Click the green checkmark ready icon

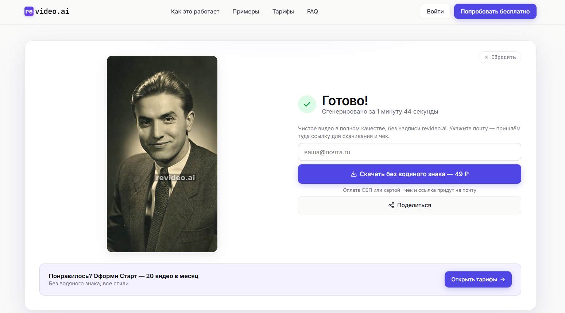pyautogui.click(x=307, y=104)
